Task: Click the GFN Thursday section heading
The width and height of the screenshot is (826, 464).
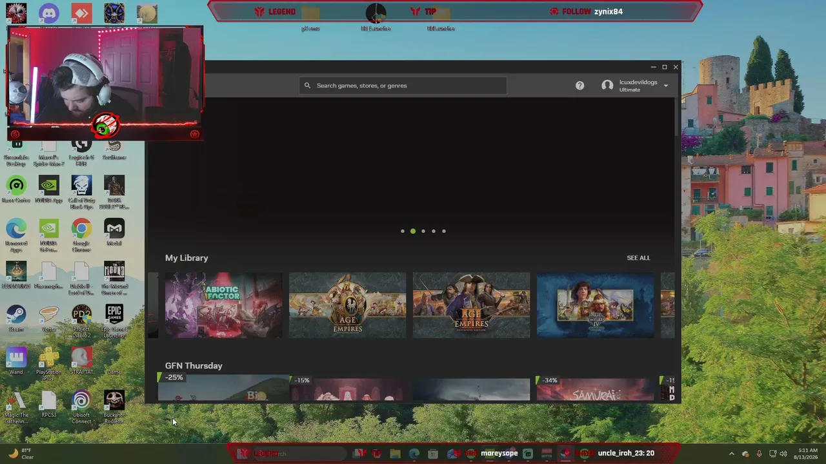Action: [194, 365]
